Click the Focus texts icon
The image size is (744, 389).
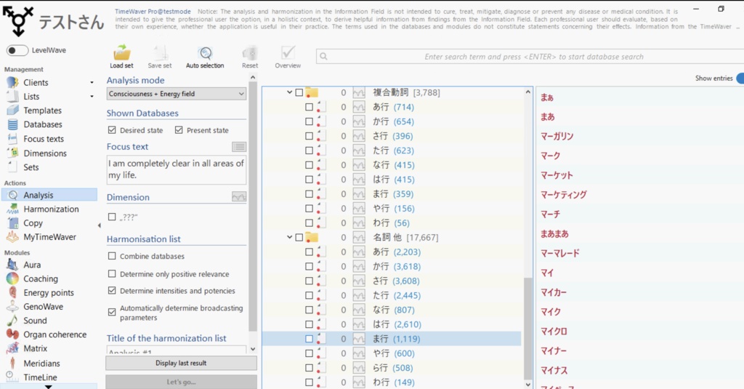pyautogui.click(x=13, y=139)
